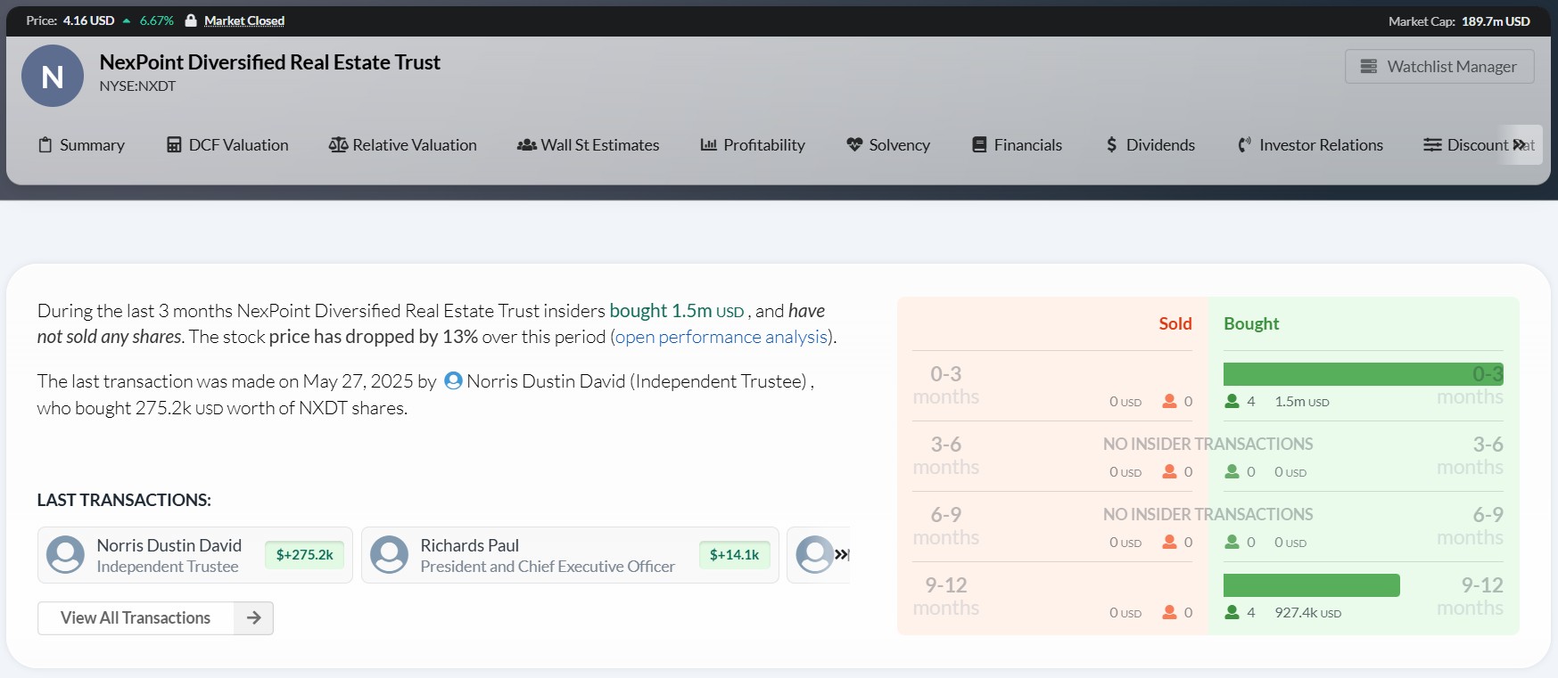The height and width of the screenshot is (678, 1558).
Task: Click the bought 1.5m USD green text
Action: (676, 311)
